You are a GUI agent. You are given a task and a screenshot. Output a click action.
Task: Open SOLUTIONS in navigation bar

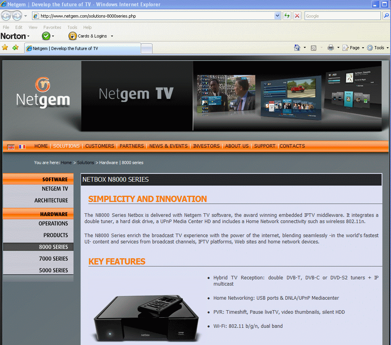(x=66, y=146)
